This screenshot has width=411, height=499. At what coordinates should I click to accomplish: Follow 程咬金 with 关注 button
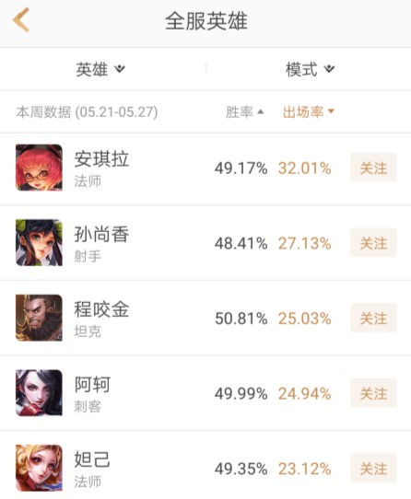coord(373,318)
